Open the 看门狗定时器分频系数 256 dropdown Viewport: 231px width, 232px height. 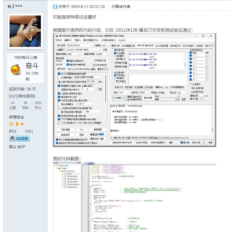[94, 112]
